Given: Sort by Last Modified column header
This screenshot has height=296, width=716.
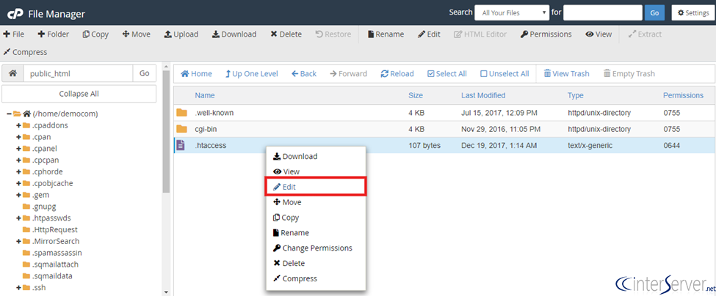Looking at the screenshot, I should coord(483,96).
